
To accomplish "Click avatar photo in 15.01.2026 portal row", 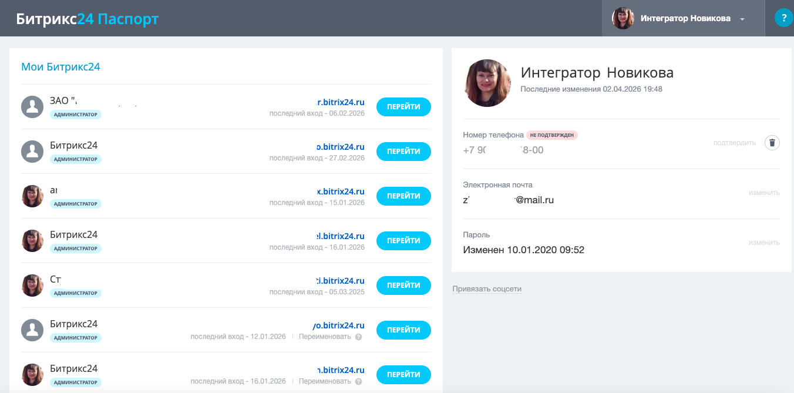I will [32, 196].
